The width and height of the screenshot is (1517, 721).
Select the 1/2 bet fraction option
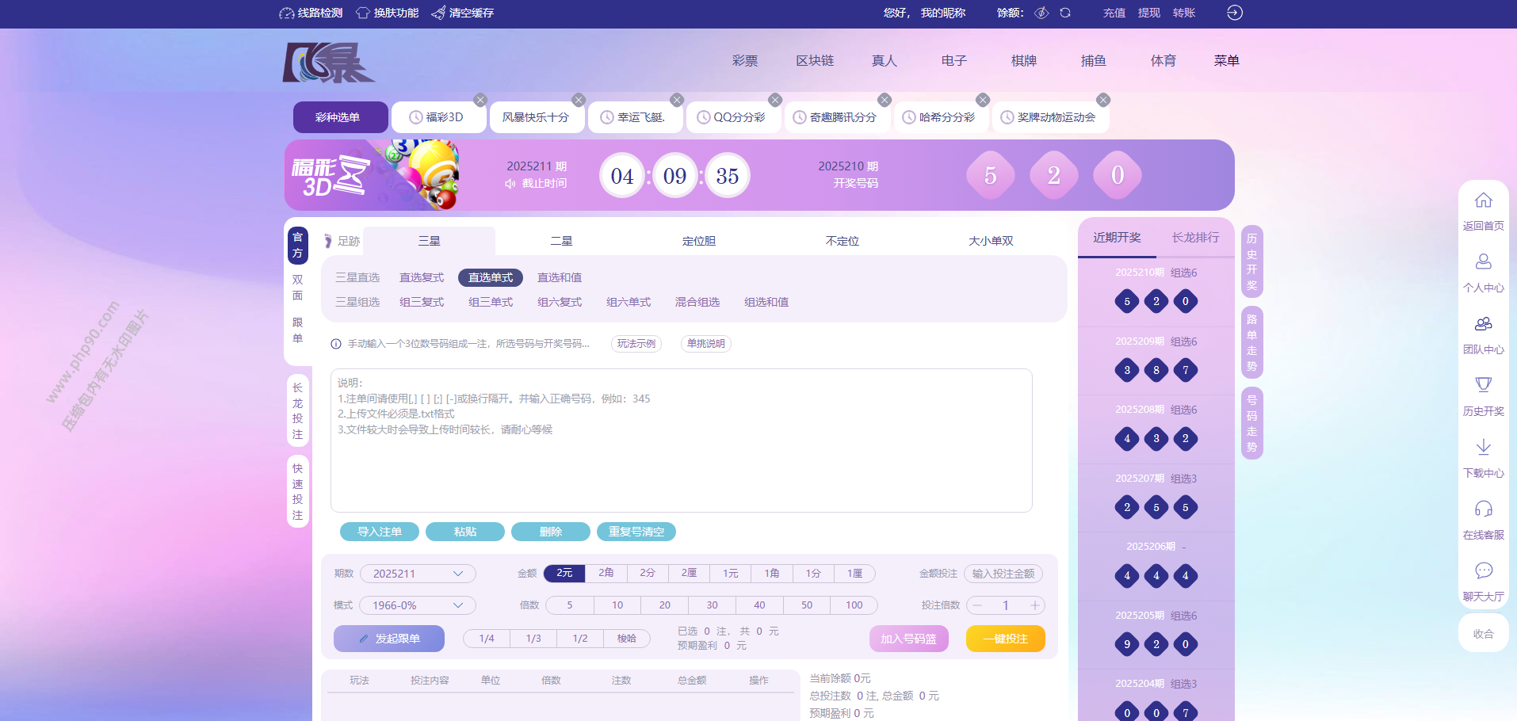coord(580,639)
